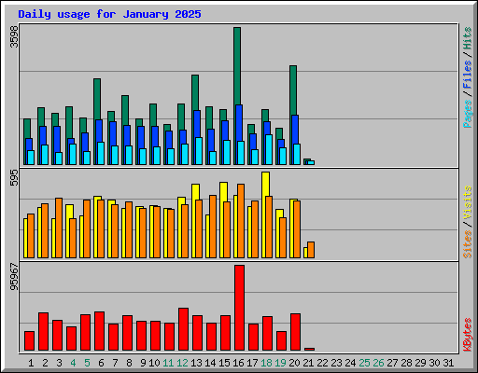Click the day 31 label on the axis
Screen dimensions: 478x373
pos(448,363)
